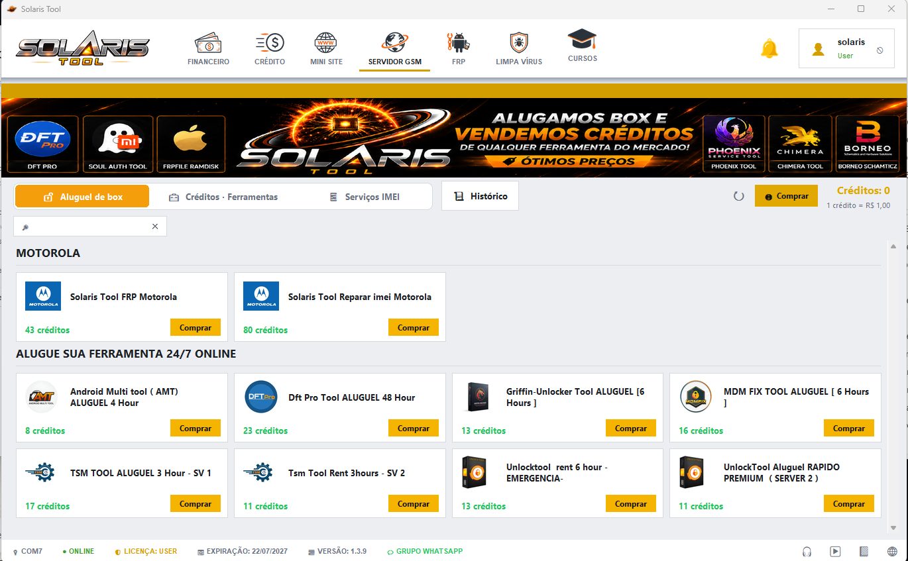The image size is (908, 561).
Task: Click the solaris user avatar icon
Action: coord(818,49)
